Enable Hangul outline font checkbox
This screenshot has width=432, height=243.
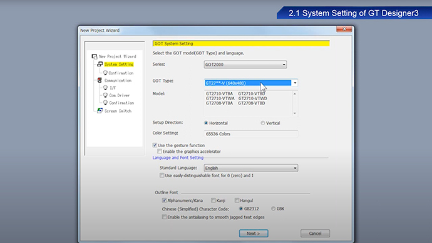click(x=237, y=200)
